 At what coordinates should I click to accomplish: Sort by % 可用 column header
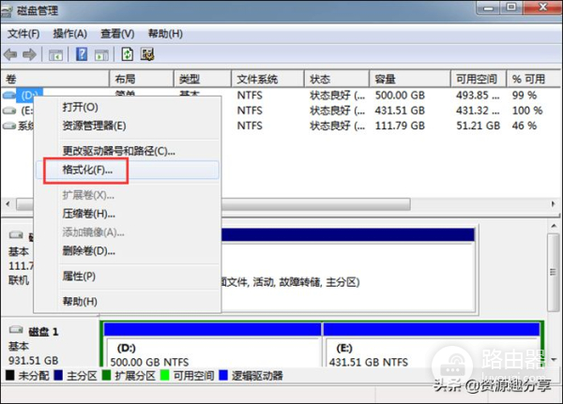(x=534, y=79)
